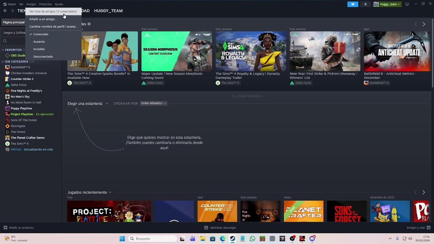Image resolution: width=434 pixels, height=244 pixels.
Task: Set friend status to Invisible
Action: [54, 49]
